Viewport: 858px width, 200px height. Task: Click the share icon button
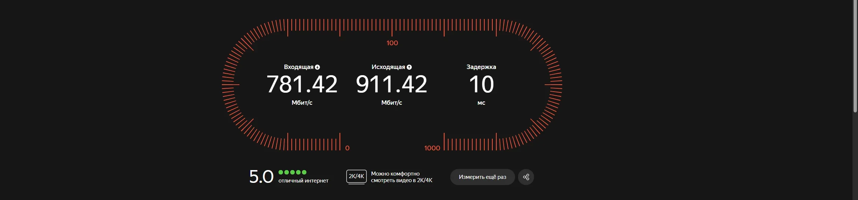point(526,177)
